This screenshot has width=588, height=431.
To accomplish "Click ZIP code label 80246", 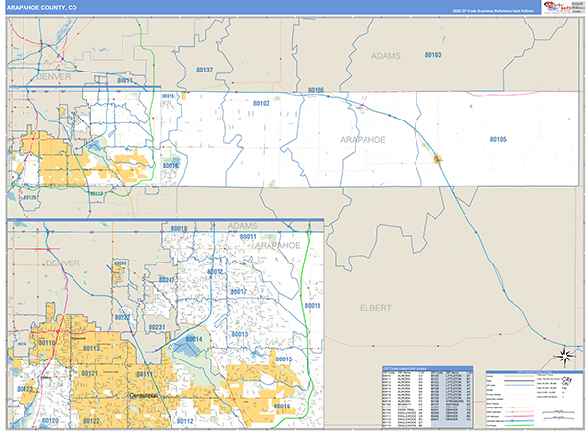I will (121, 263).
